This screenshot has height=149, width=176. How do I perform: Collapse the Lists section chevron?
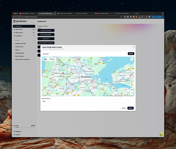14,40
